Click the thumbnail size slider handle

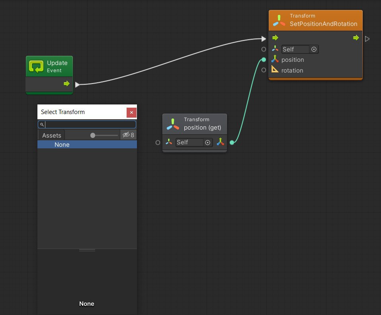coord(93,135)
